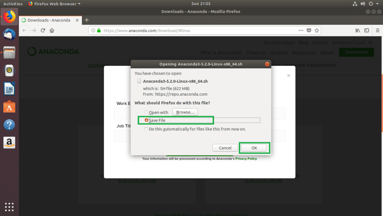Open the Firefox Library

(357, 31)
